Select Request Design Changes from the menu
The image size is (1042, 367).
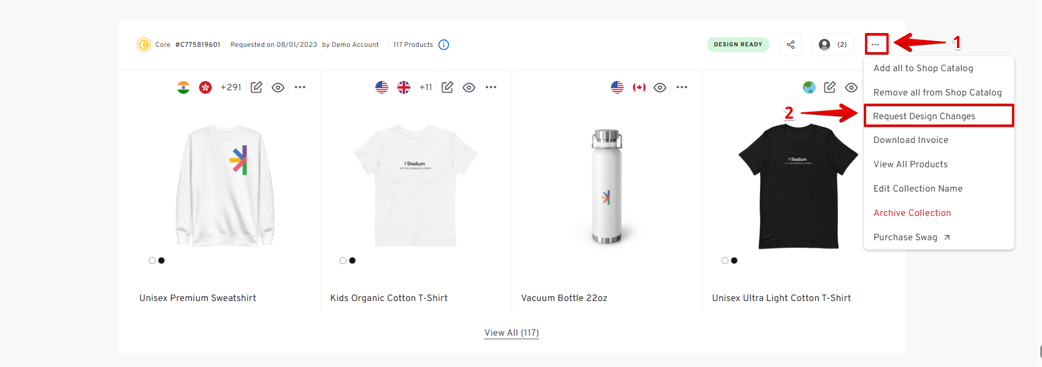pos(924,116)
